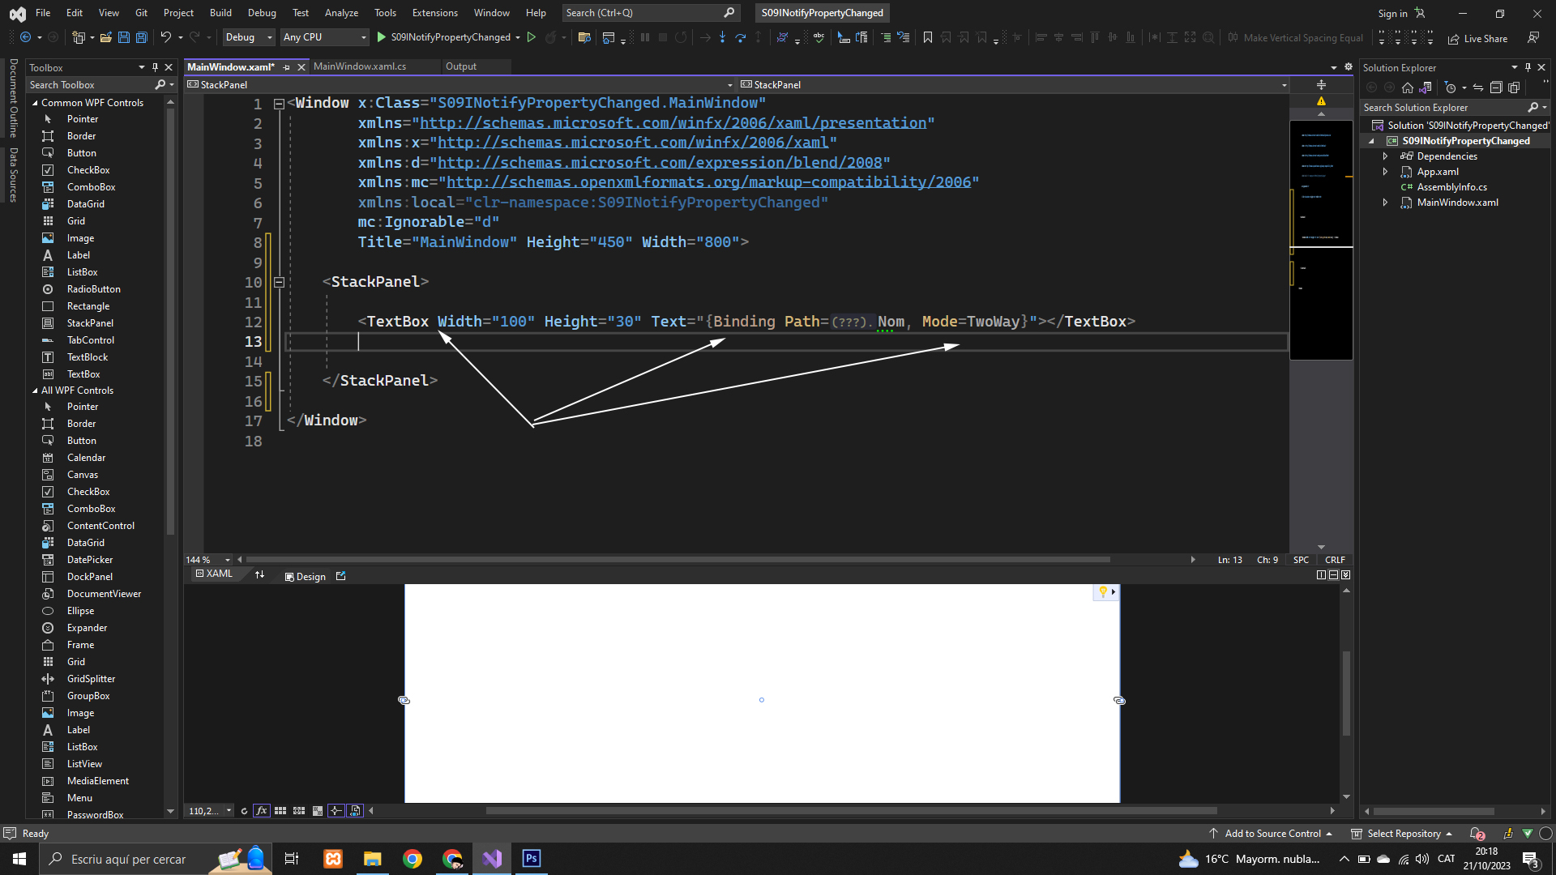
Task: Click the Solution Explorer home icon
Action: point(1408,87)
